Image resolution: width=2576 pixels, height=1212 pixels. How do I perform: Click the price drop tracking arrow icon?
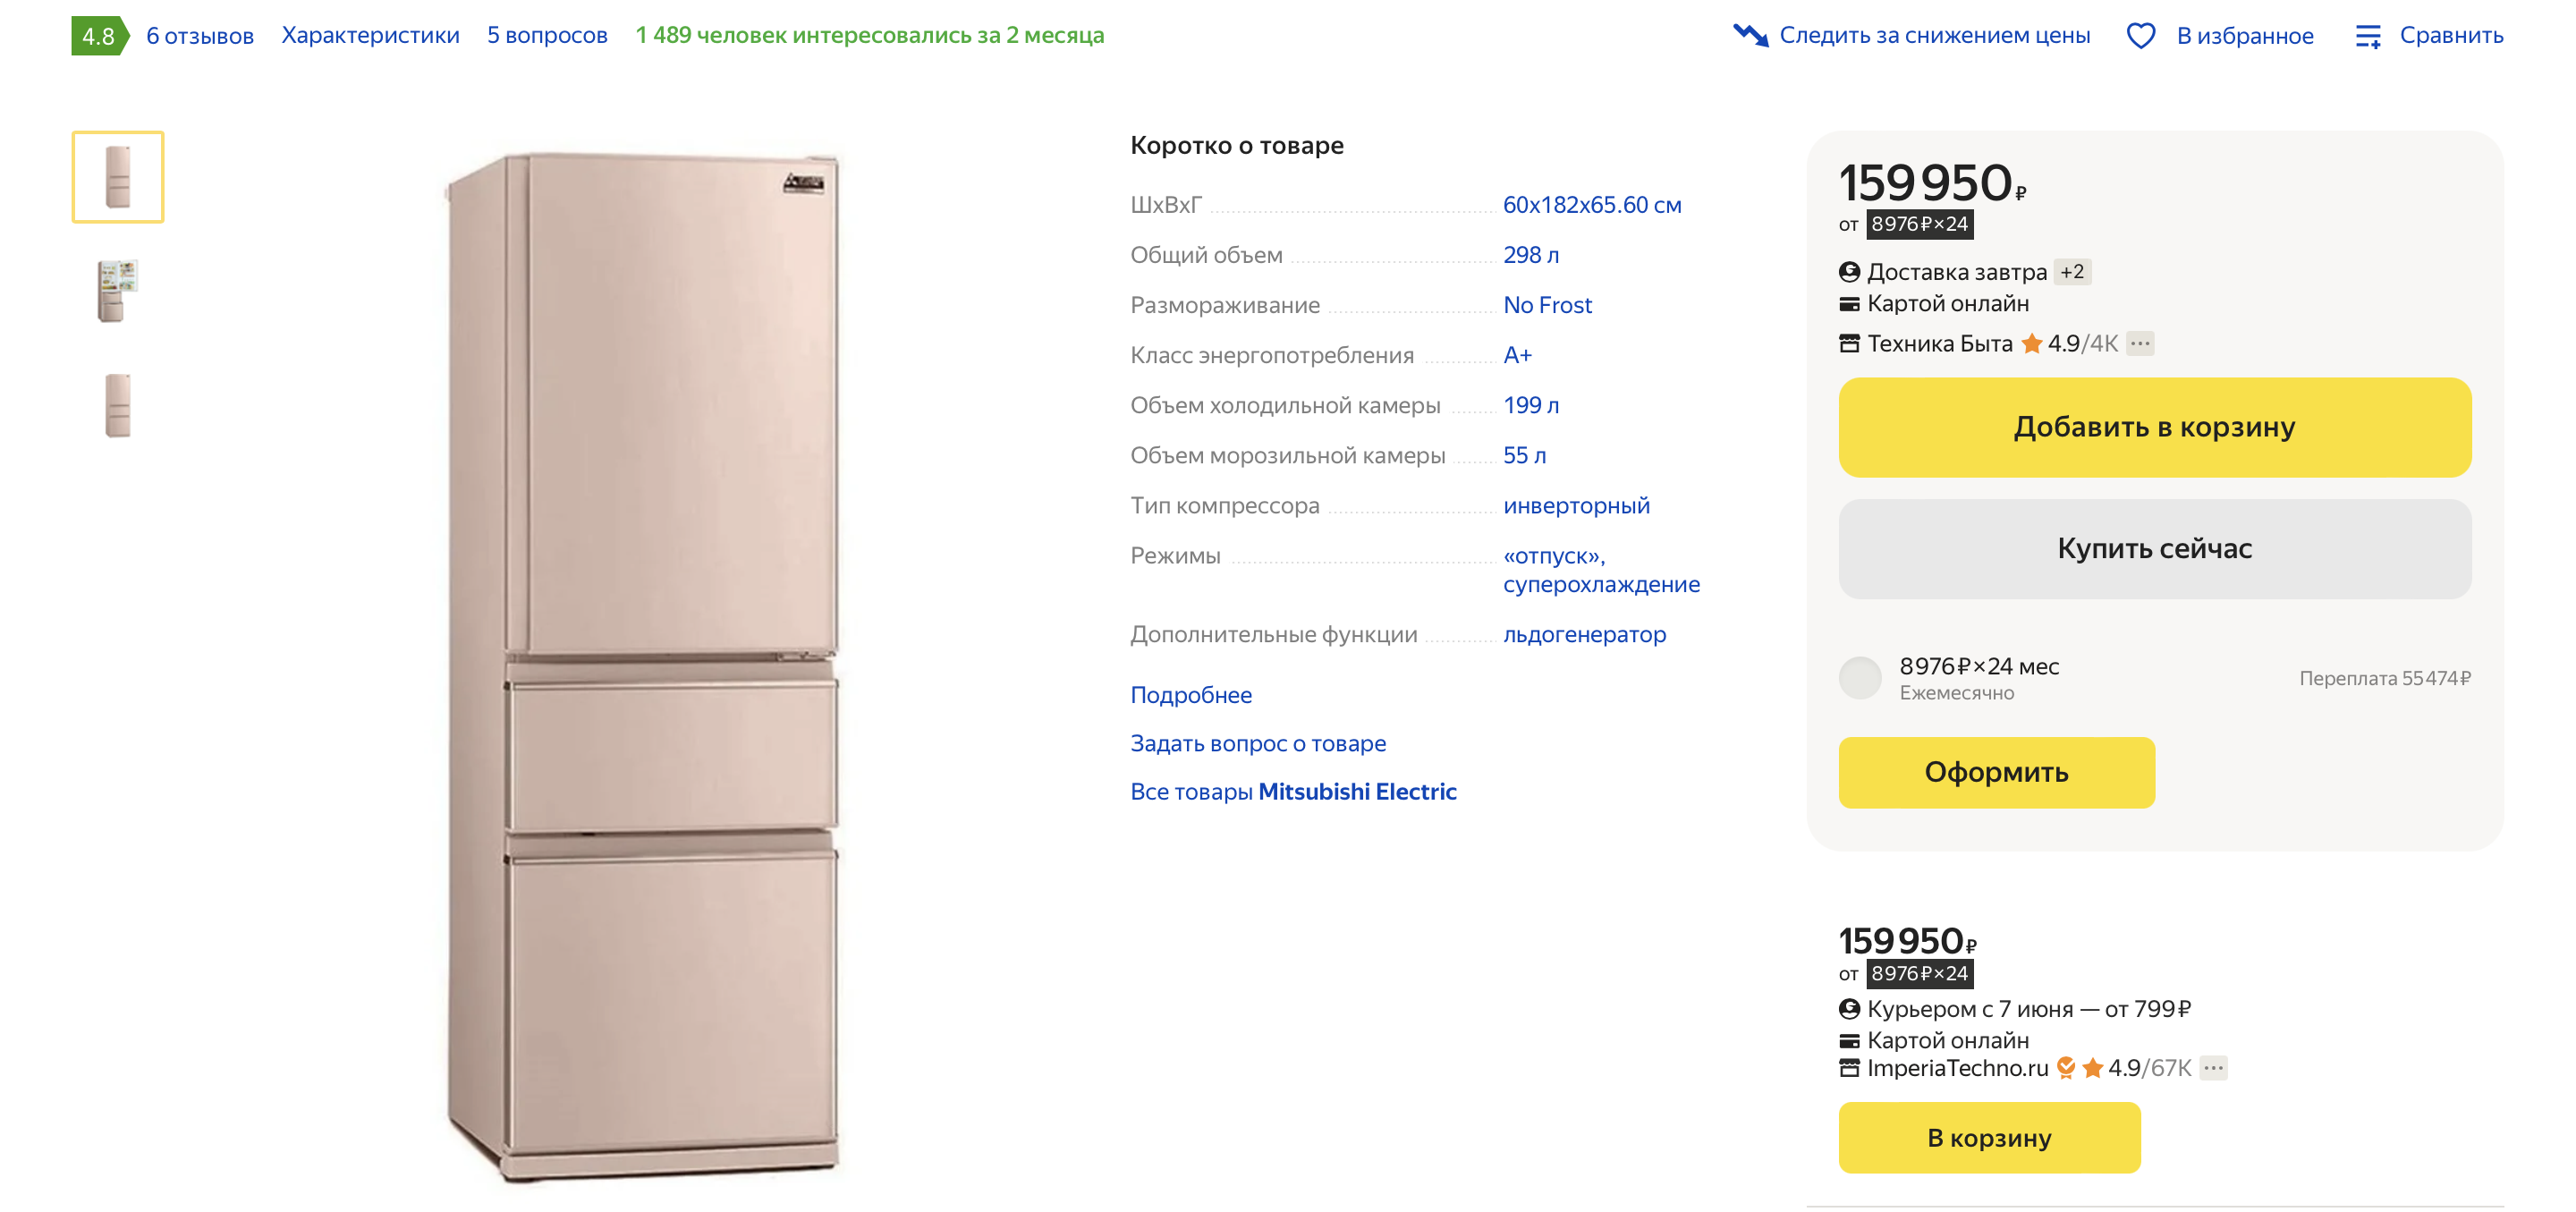click(x=1750, y=35)
